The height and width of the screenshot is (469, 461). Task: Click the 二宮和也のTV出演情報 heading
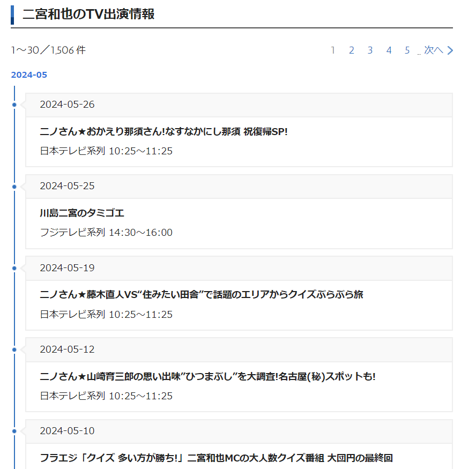coord(88,14)
